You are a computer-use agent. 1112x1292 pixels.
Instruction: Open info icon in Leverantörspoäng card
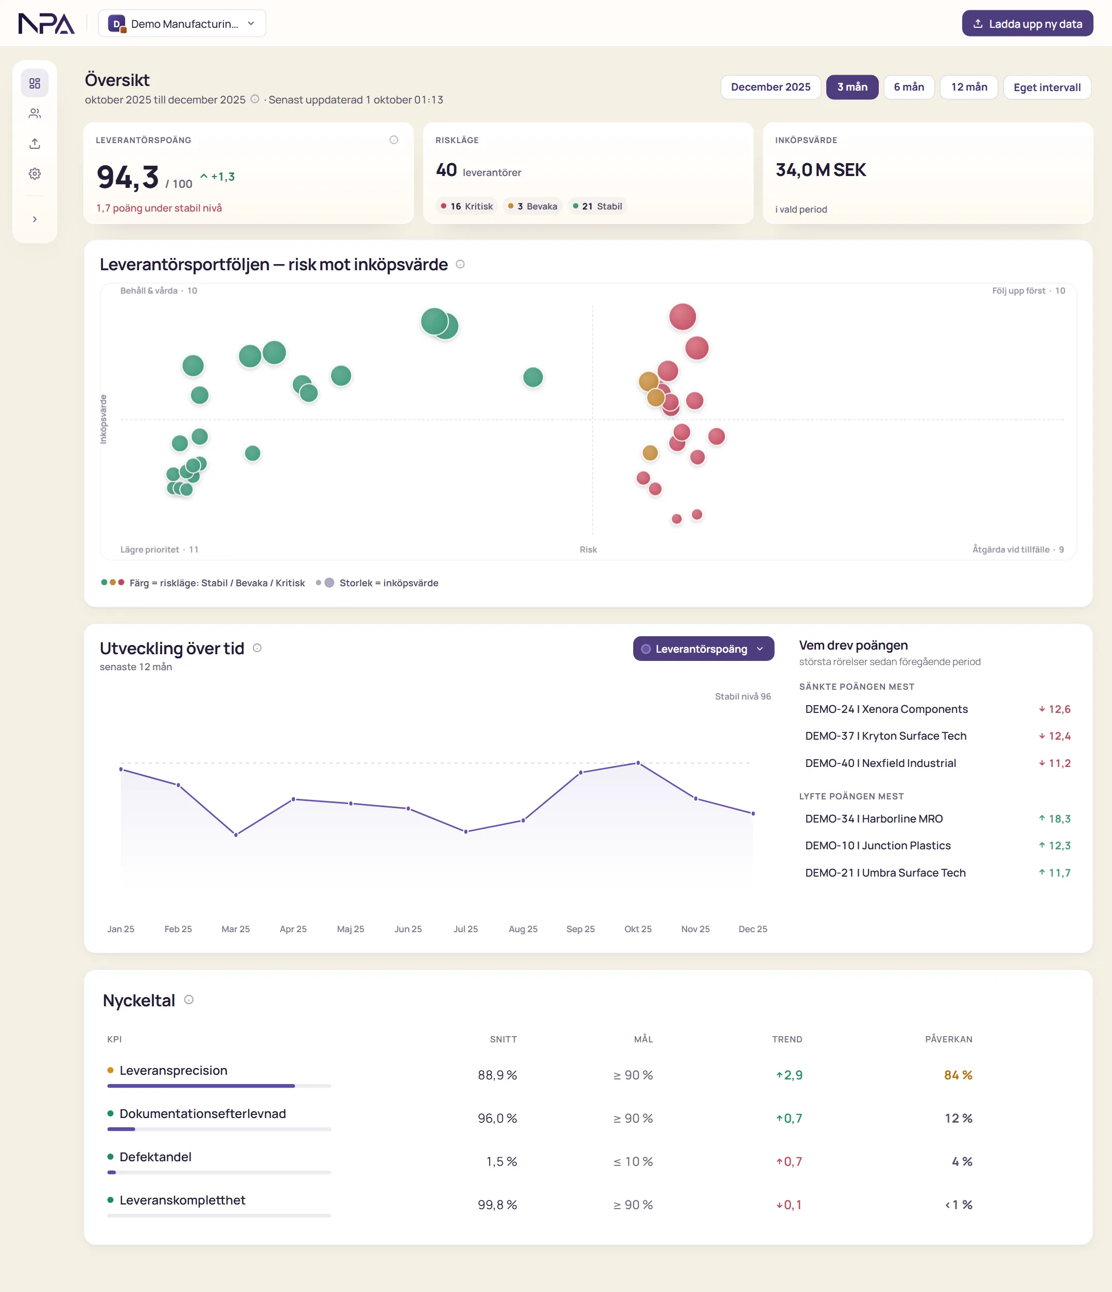[x=393, y=139]
